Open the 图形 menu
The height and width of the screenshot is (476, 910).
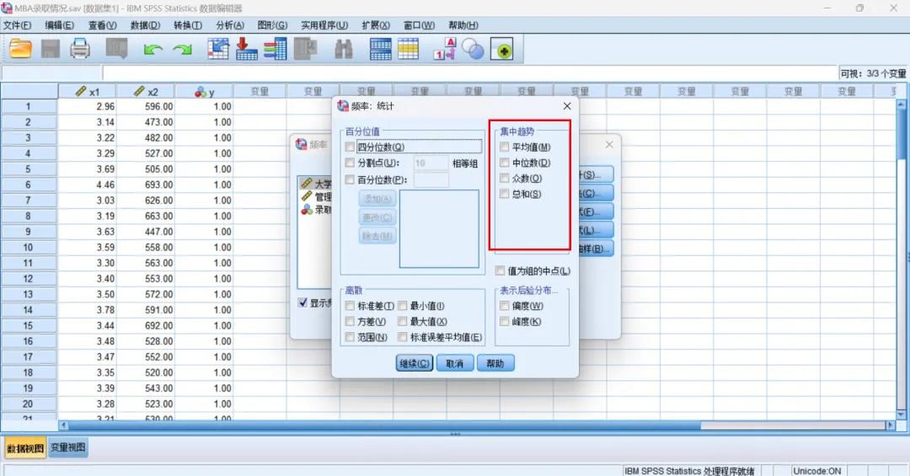[x=272, y=25]
